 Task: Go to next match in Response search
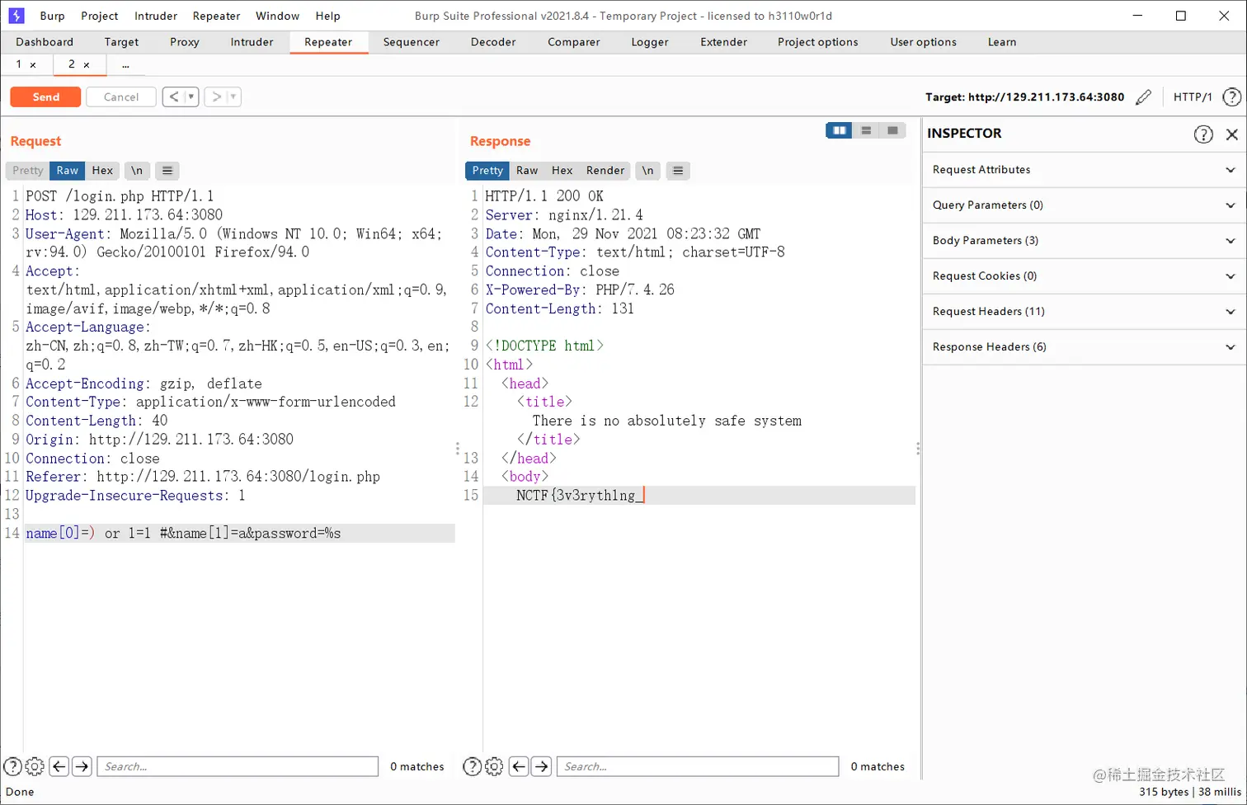(541, 766)
